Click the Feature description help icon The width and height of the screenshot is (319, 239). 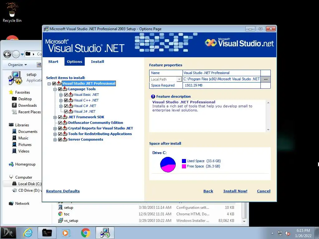click(153, 96)
